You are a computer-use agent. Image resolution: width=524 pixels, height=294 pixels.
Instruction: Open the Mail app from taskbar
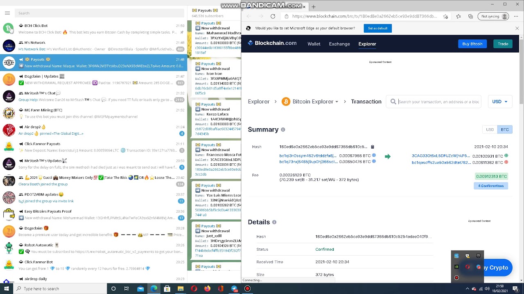click(x=140, y=289)
